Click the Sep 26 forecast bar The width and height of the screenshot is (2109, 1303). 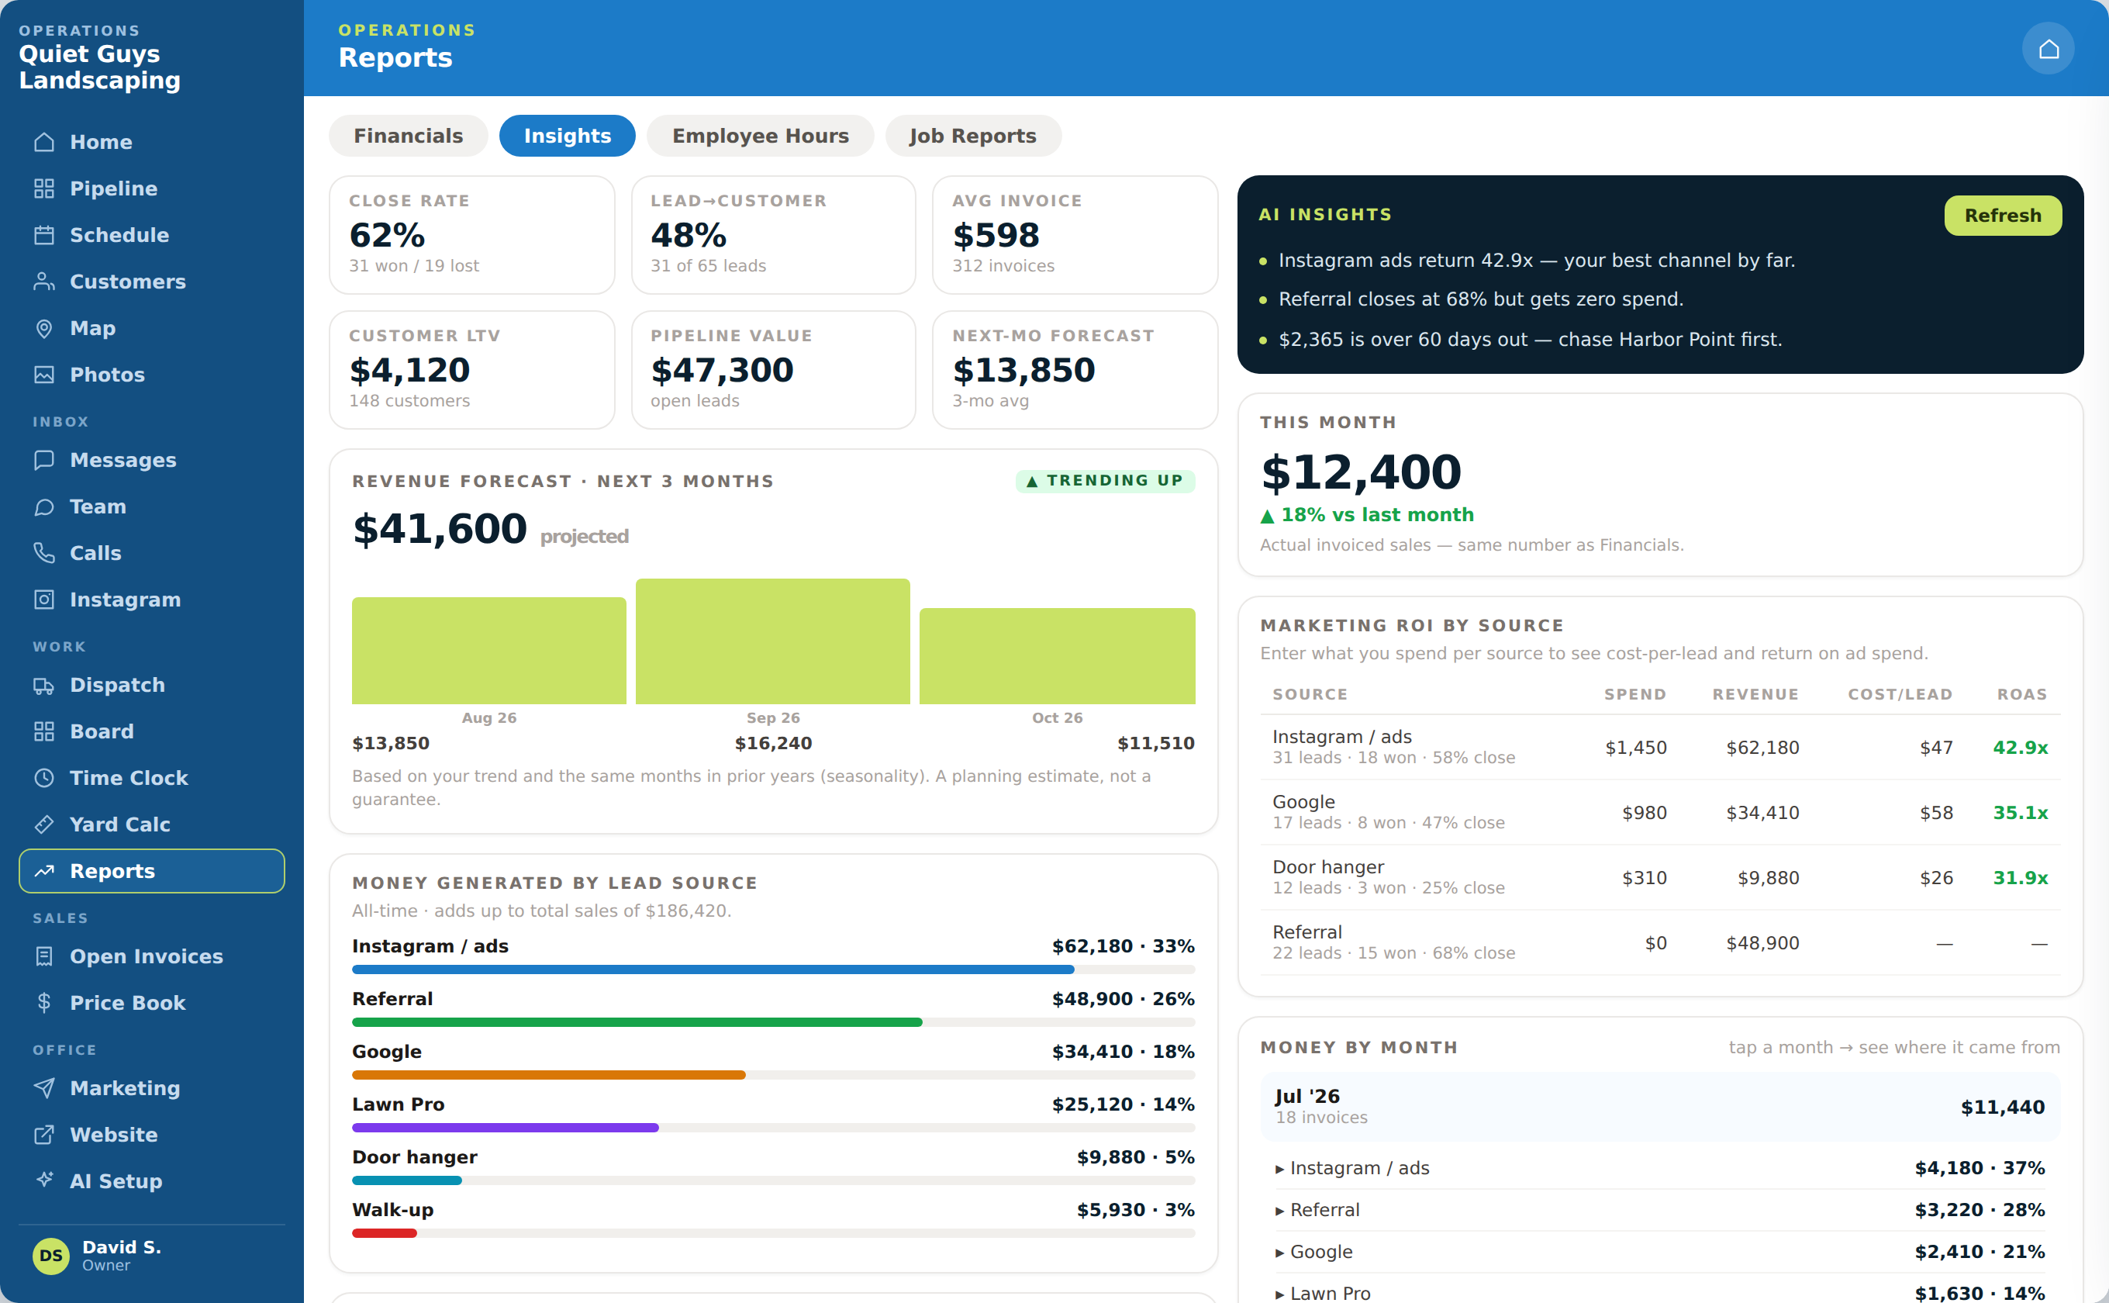[773, 641]
